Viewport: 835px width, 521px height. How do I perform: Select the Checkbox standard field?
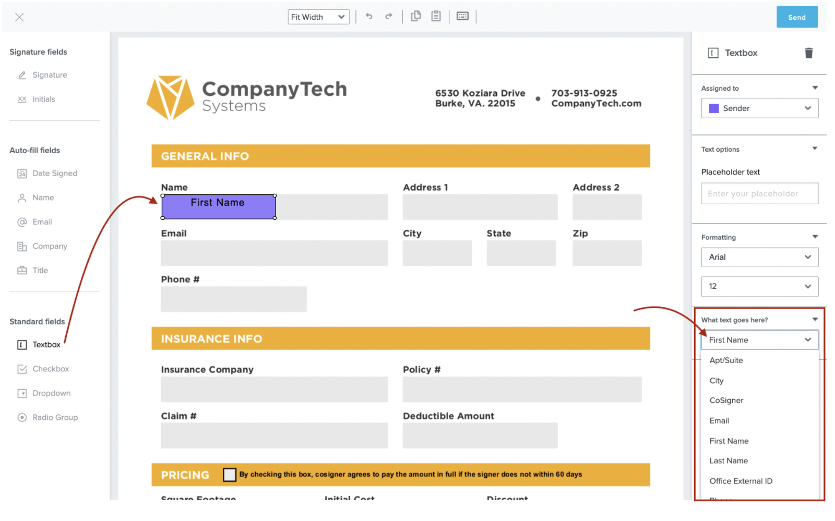50,368
